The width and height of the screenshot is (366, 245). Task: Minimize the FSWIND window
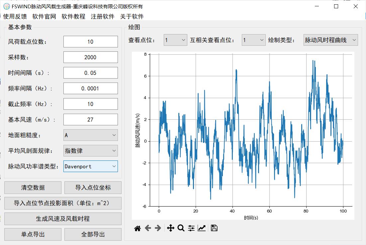pos(317,6)
